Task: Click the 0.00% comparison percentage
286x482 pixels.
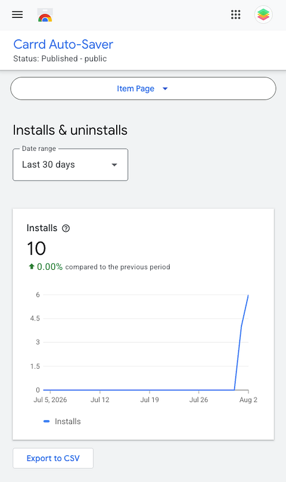Action: [50, 267]
